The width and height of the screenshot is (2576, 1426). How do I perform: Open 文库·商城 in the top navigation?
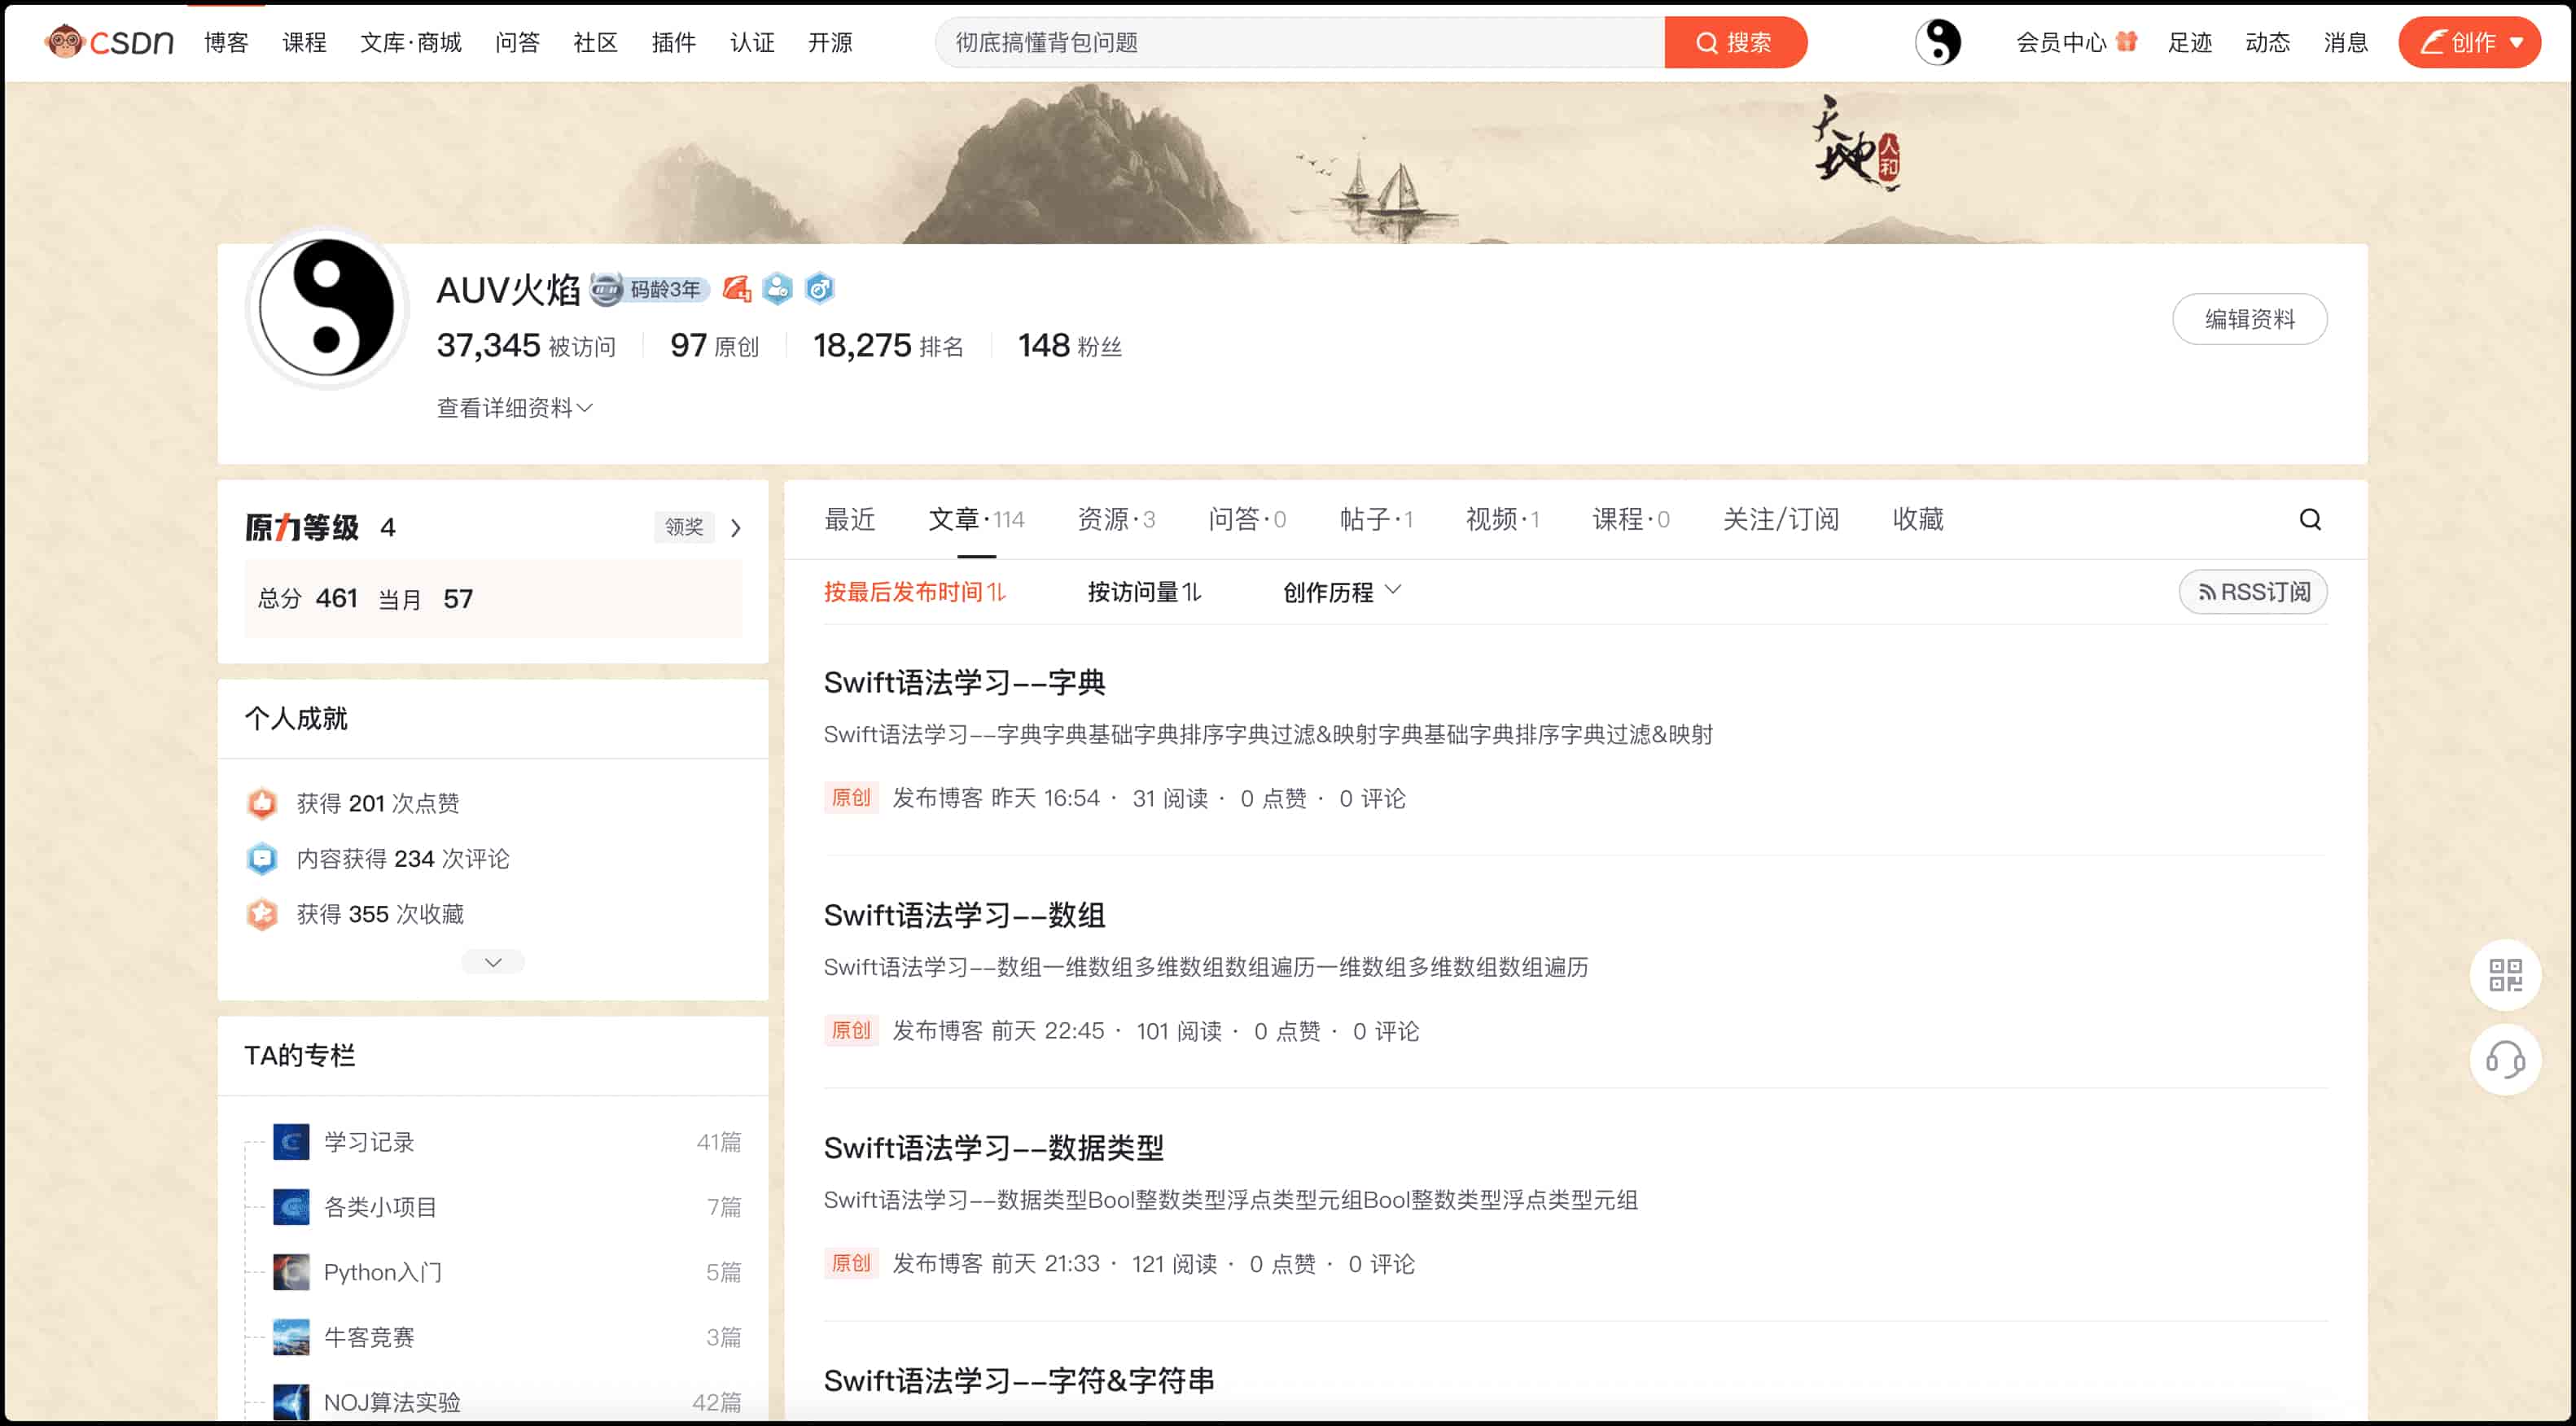pos(411,42)
